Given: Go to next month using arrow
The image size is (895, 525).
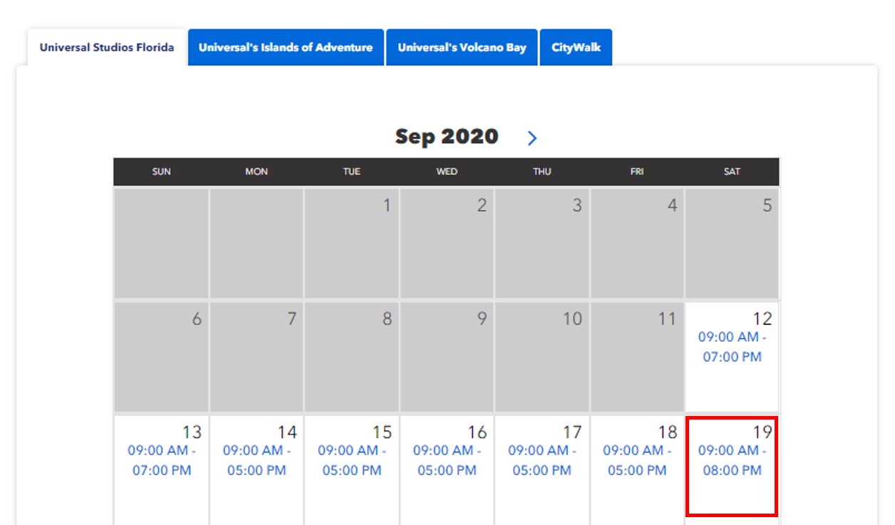Looking at the screenshot, I should [532, 138].
